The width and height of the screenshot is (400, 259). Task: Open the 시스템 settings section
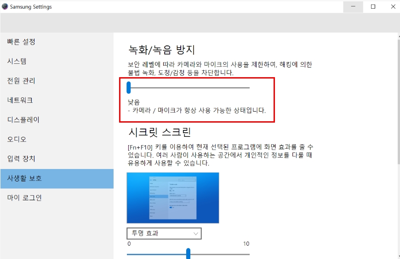pyautogui.click(x=57, y=61)
